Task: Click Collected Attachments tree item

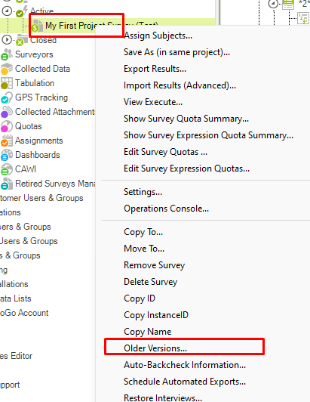Action: [x=55, y=112]
